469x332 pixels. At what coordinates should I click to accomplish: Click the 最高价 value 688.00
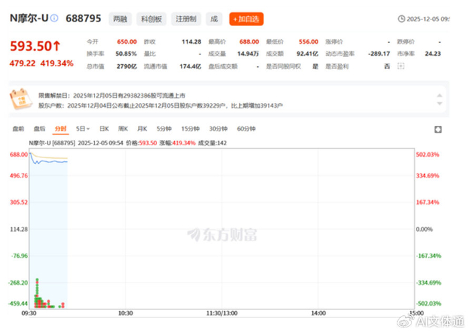(x=249, y=42)
